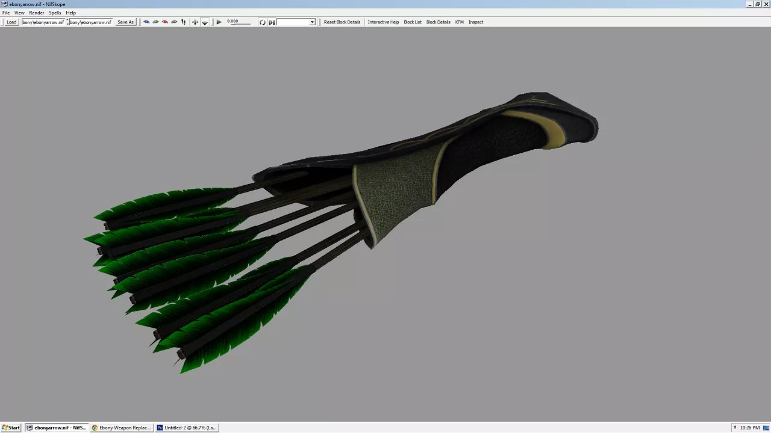771x433 pixels.
Task: Expand hidden system tray icons
Action: point(735,428)
